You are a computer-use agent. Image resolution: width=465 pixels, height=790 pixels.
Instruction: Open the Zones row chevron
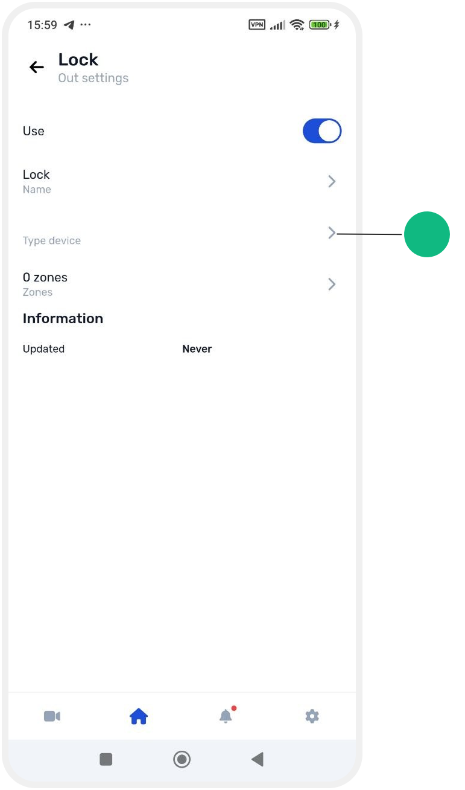click(332, 284)
